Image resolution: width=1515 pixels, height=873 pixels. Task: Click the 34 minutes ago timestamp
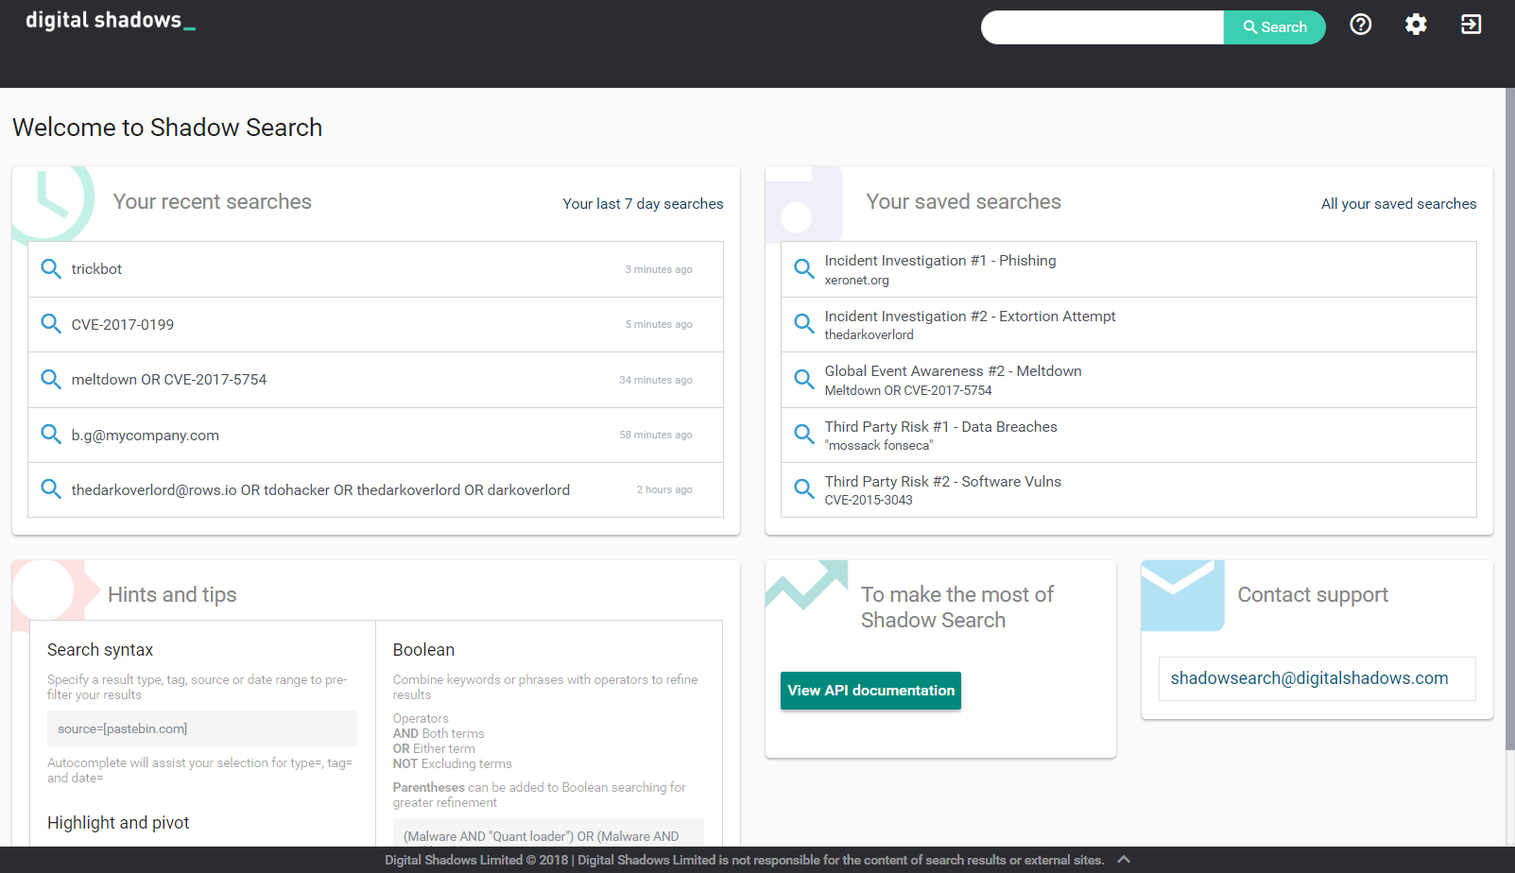(x=656, y=380)
